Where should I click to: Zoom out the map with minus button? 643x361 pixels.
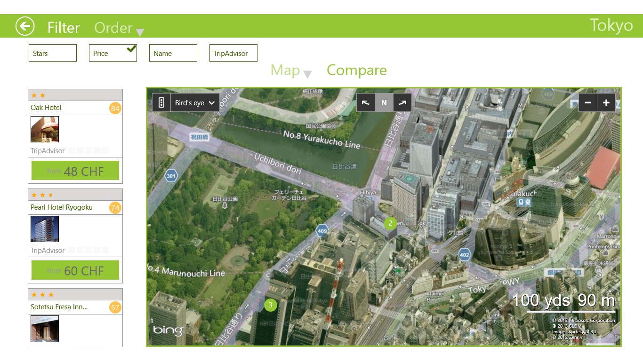tap(588, 102)
